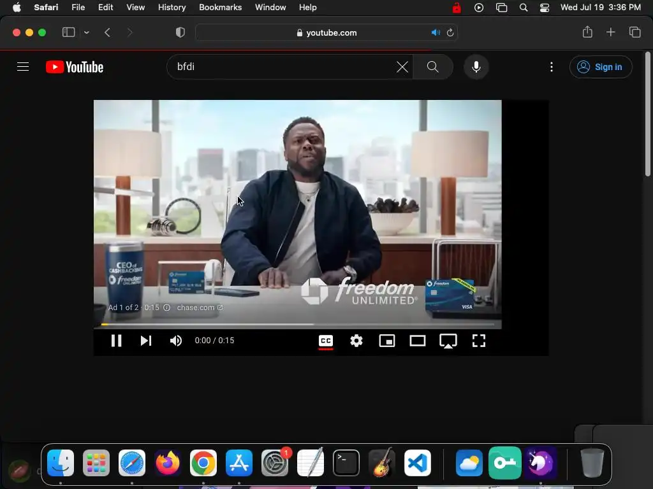Add a new Safari tab
653x489 pixels.
[610, 32]
